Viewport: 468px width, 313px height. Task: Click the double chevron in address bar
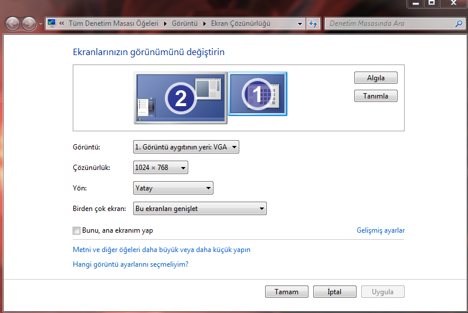point(62,23)
